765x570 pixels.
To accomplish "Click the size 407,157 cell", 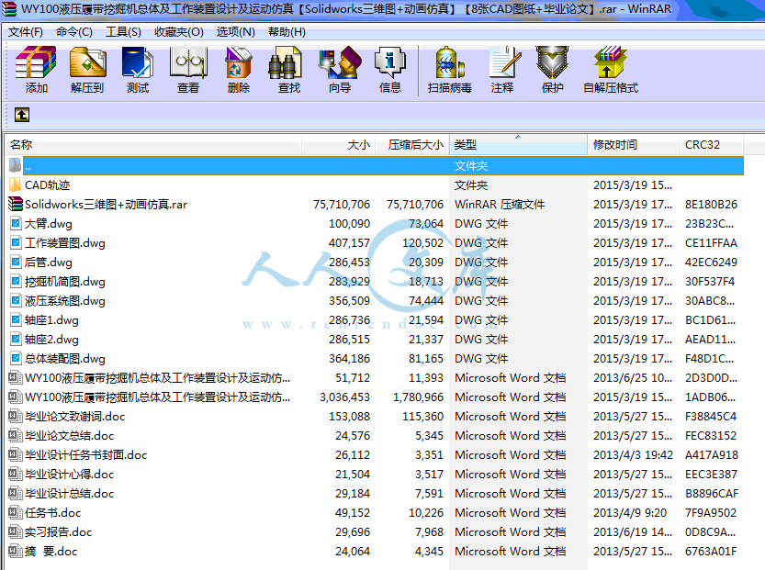I will (x=349, y=243).
